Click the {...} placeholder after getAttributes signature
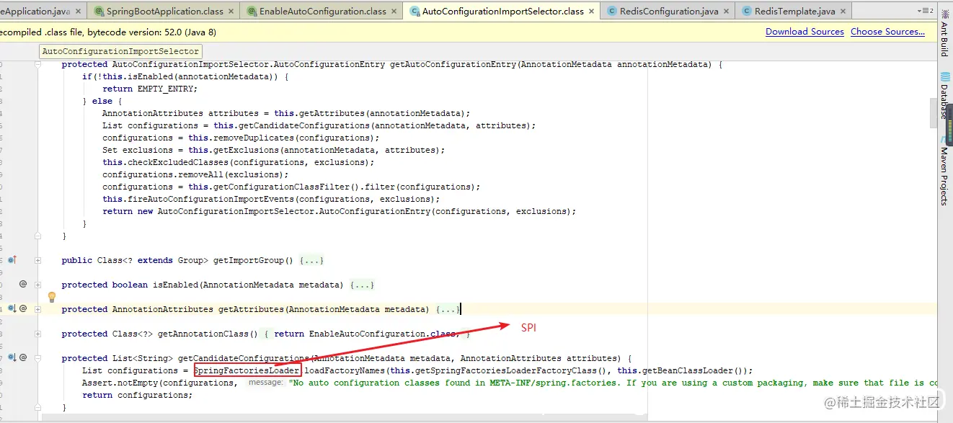953x423 pixels. click(448, 309)
